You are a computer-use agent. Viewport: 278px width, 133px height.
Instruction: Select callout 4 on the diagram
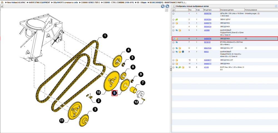(128, 50)
